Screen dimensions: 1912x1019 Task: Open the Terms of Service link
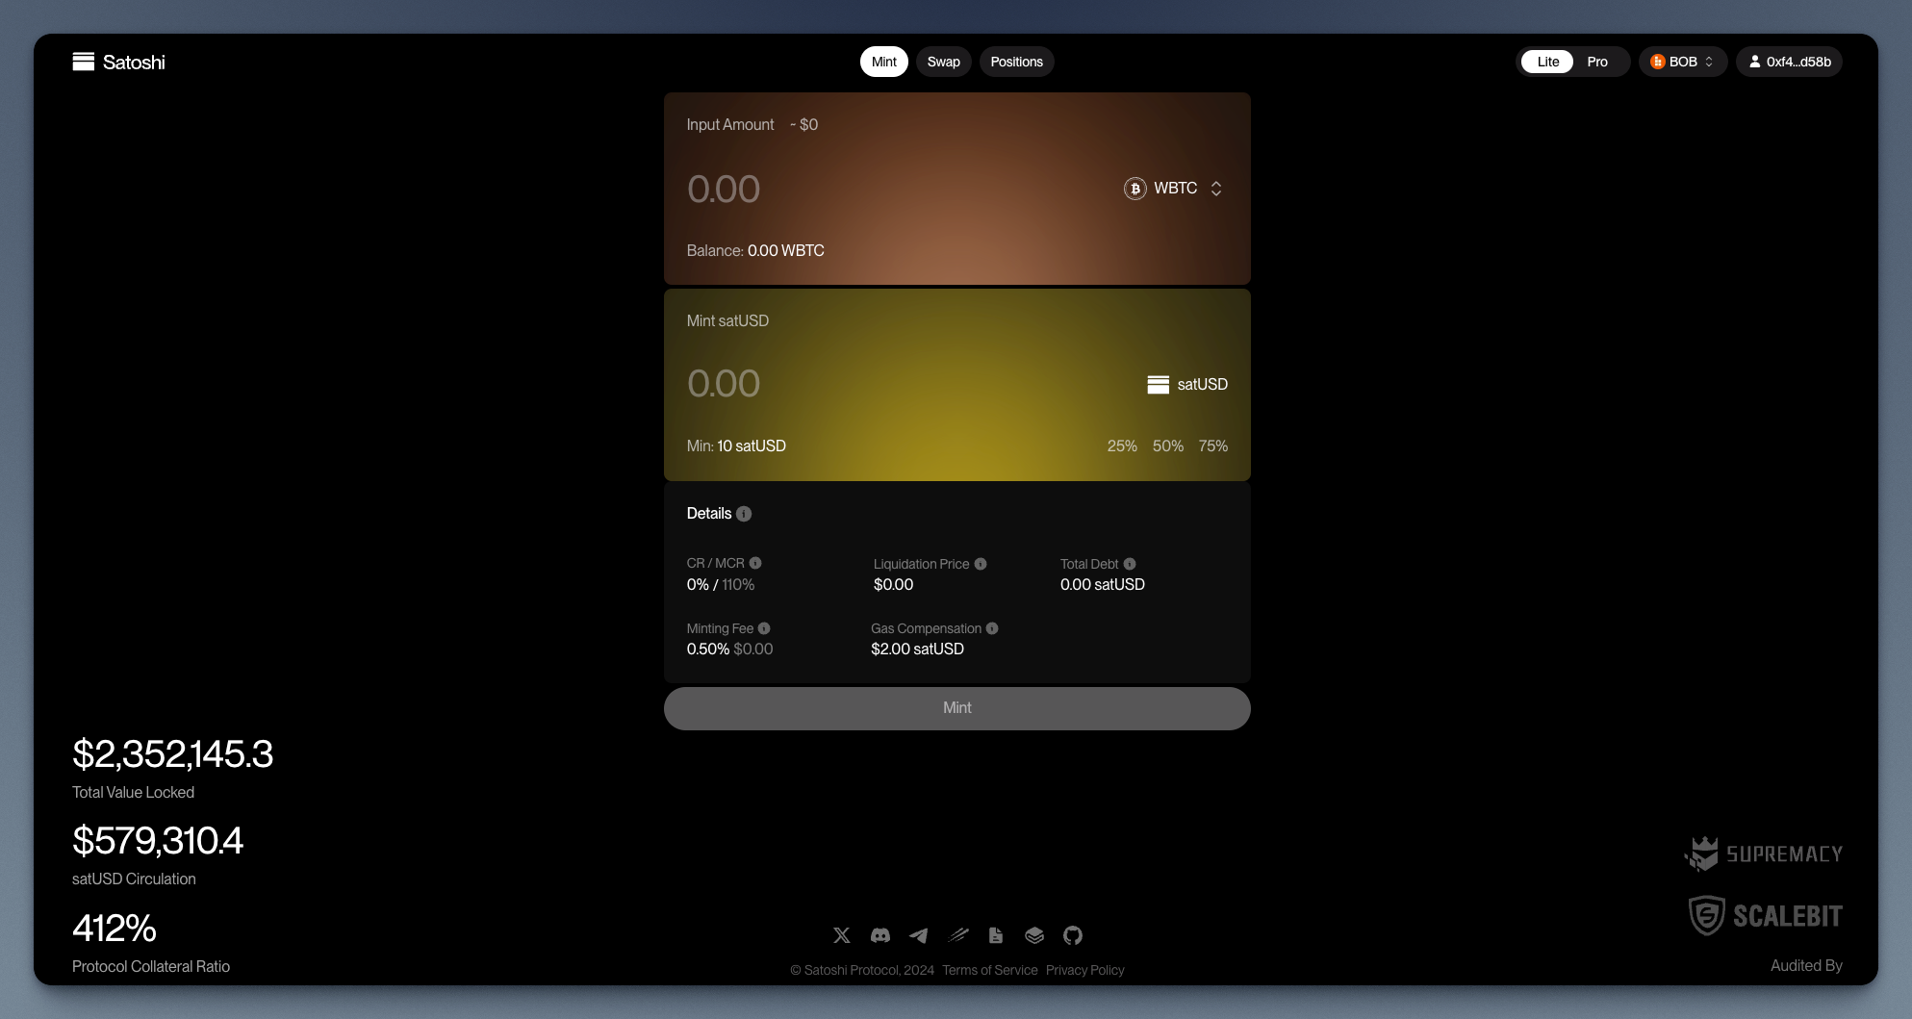(x=990, y=970)
